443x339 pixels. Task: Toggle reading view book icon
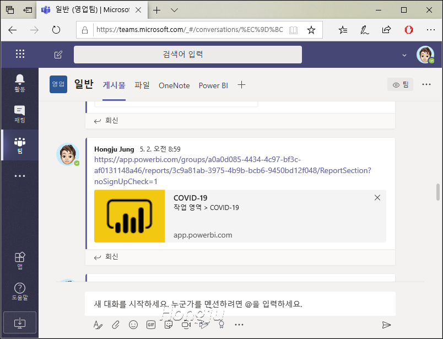click(293, 30)
